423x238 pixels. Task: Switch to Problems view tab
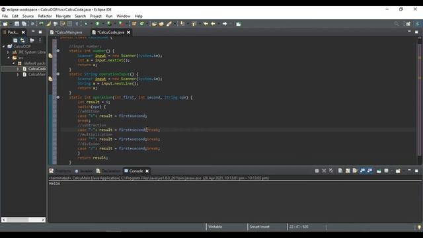click(x=60, y=171)
